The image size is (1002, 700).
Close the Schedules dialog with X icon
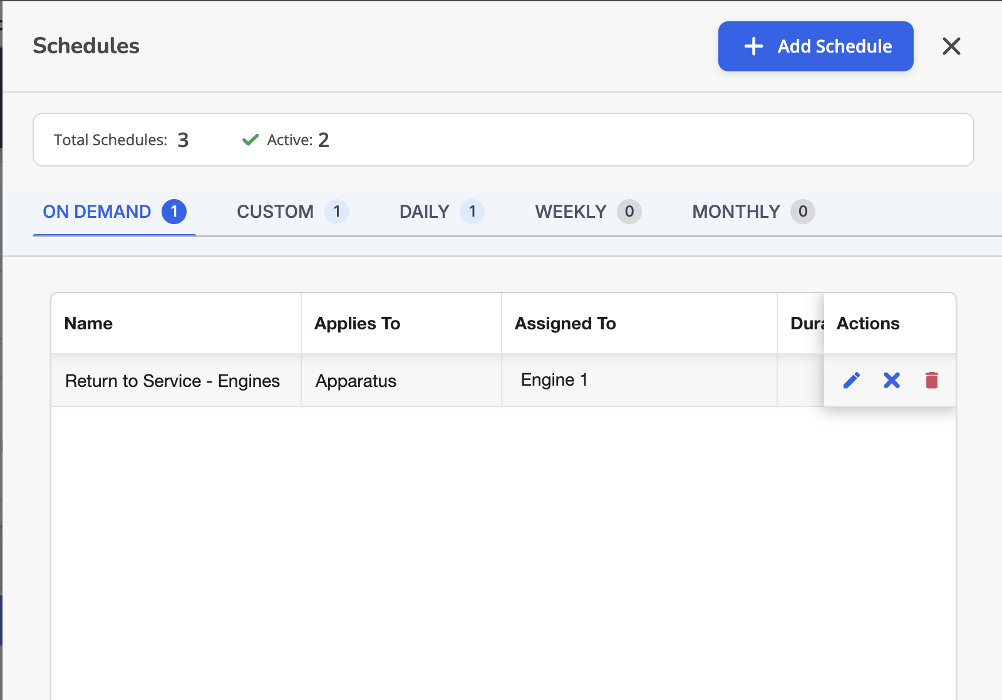click(951, 46)
